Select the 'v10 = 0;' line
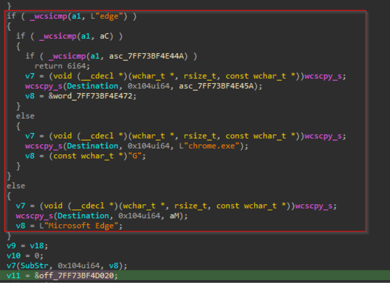The image size is (390, 283). tap(25, 256)
